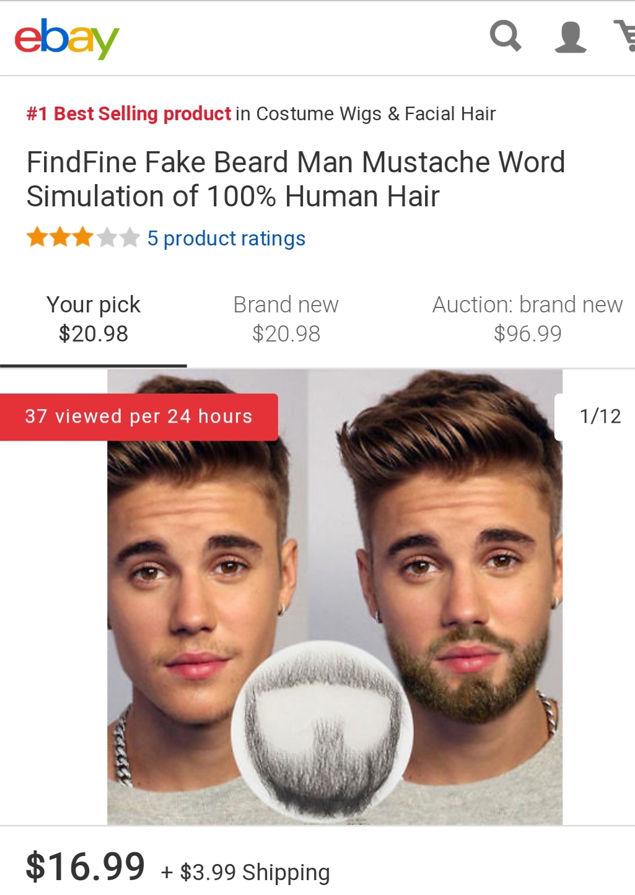The image size is (635, 895).
Task: Click the 37 viewed per 24 hours badge
Action: tap(139, 417)
